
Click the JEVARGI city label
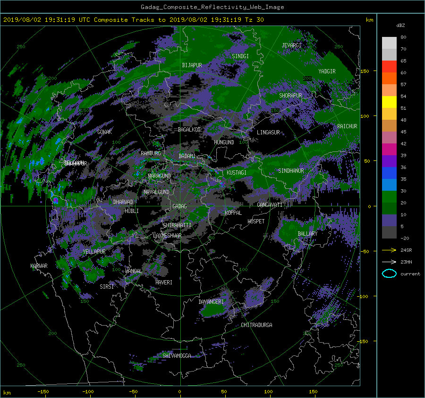pos(292,45)
